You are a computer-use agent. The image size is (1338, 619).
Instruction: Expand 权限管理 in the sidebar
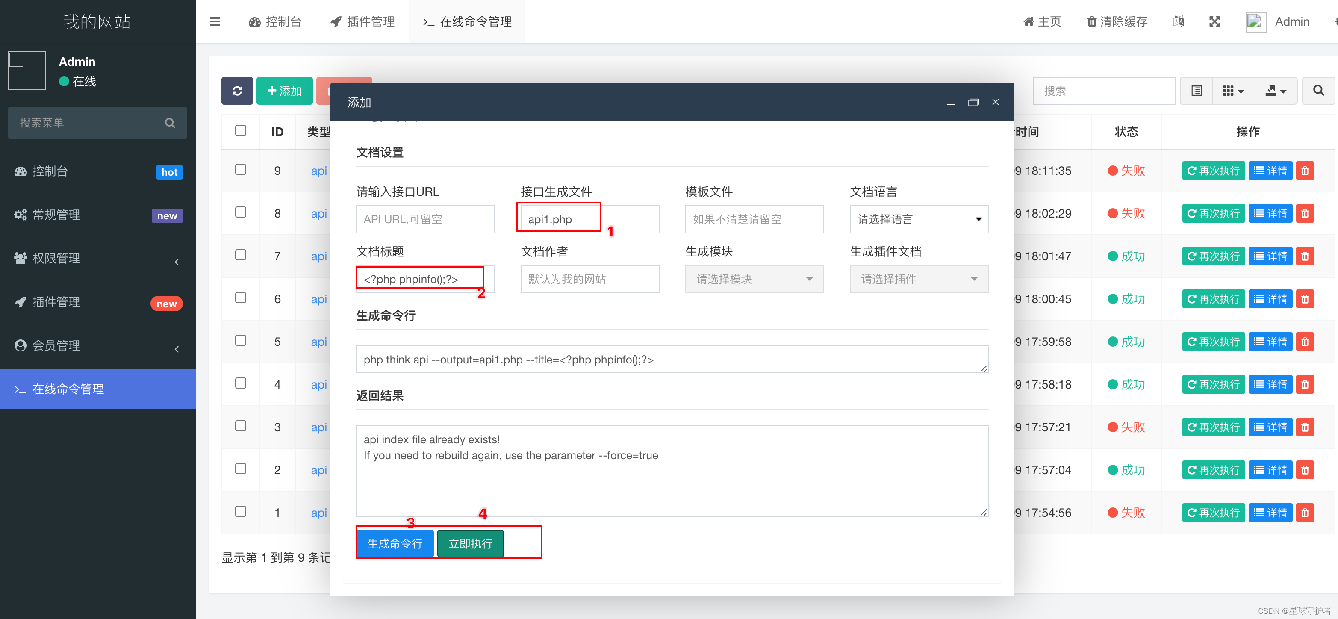(x=97, y=259)
